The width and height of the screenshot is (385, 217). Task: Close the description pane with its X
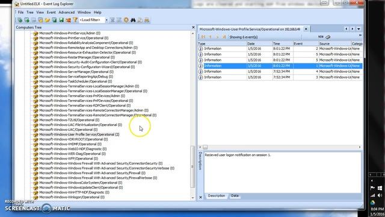pos(200,197)
